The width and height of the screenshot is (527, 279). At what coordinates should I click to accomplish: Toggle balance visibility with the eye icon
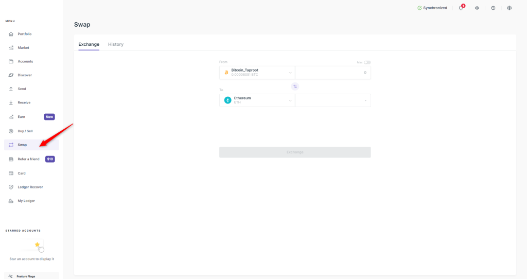click(x=477, y=8)
